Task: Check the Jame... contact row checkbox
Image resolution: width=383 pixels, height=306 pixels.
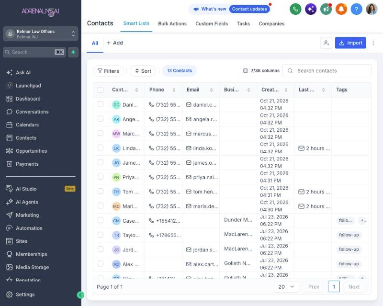Action: click(x=101, y=162)
